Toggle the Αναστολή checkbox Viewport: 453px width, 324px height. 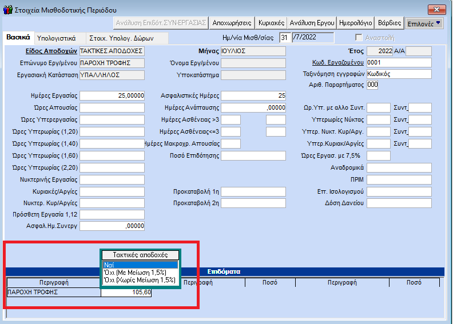pyautogui.click(x=359, y=38)
